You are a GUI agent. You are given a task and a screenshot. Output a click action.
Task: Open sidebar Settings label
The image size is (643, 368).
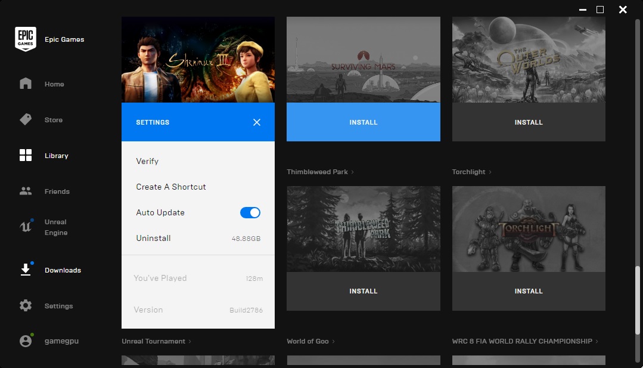point(58,306)
